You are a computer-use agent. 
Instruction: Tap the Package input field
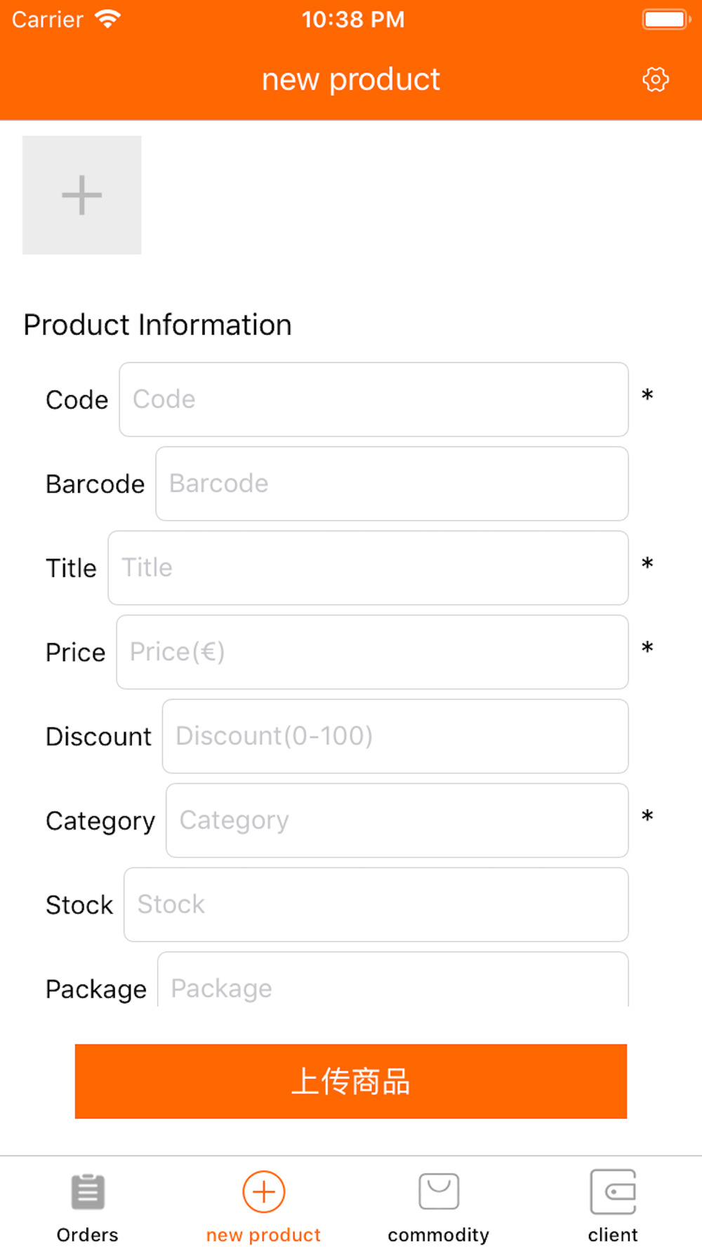click(x=392, y=983)
